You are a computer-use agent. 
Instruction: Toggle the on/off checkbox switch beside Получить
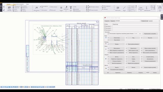148,73
